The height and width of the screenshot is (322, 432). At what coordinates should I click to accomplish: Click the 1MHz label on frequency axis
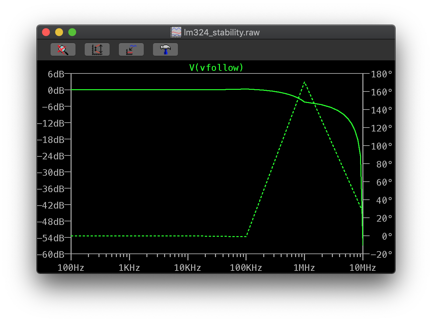coord(304,268)
